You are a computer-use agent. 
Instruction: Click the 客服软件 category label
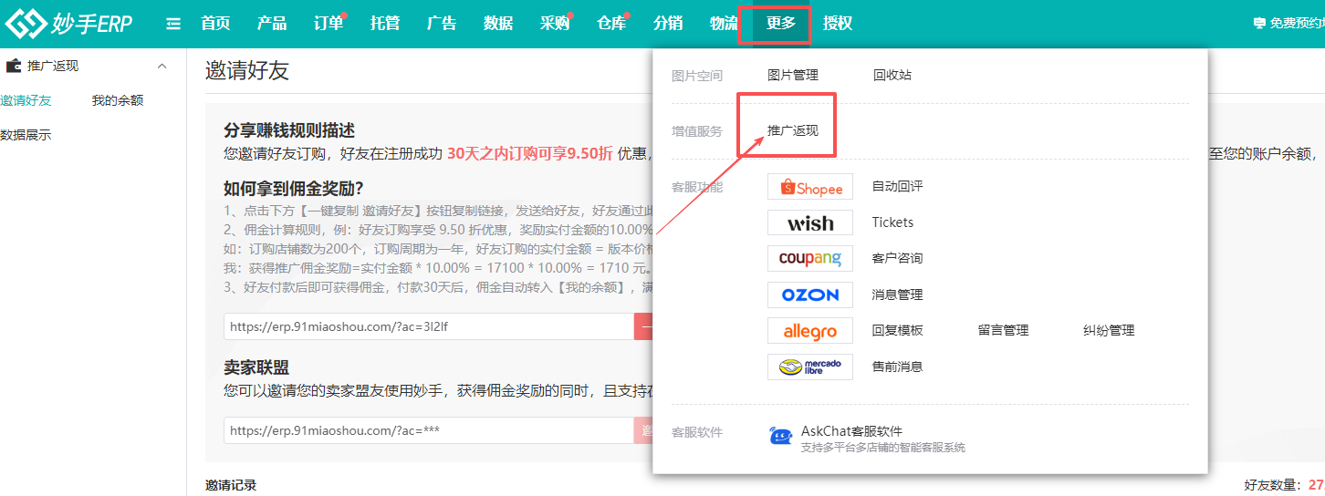[x=697, y=432]
